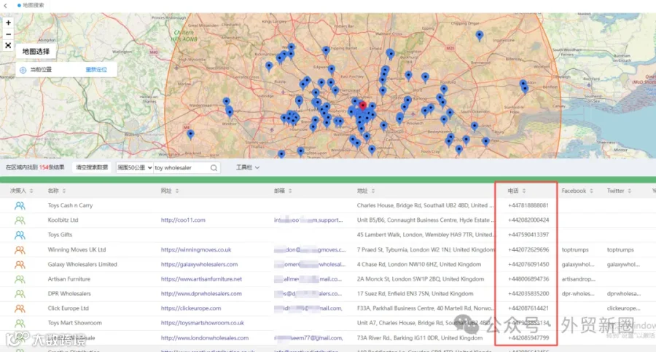Open decision-maker icon for Toys Mart Showroom

(x=20, y=323)
